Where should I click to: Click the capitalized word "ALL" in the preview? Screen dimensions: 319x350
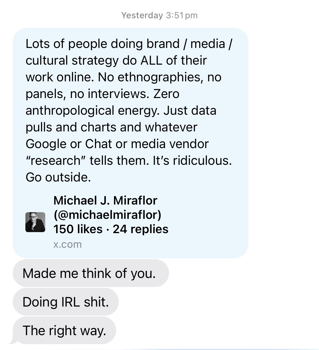tap(151, 60)
